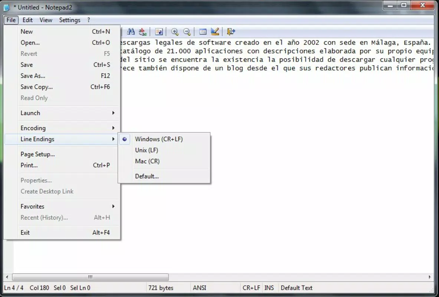Click the Col 180 status entry

pos(39,288)
